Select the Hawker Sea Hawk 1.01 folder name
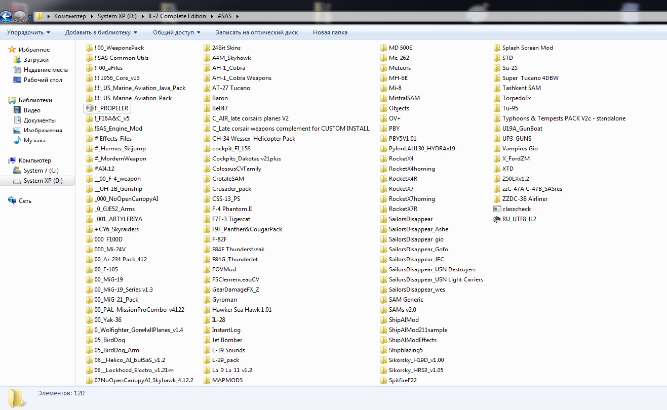 (x=242, y=310)
